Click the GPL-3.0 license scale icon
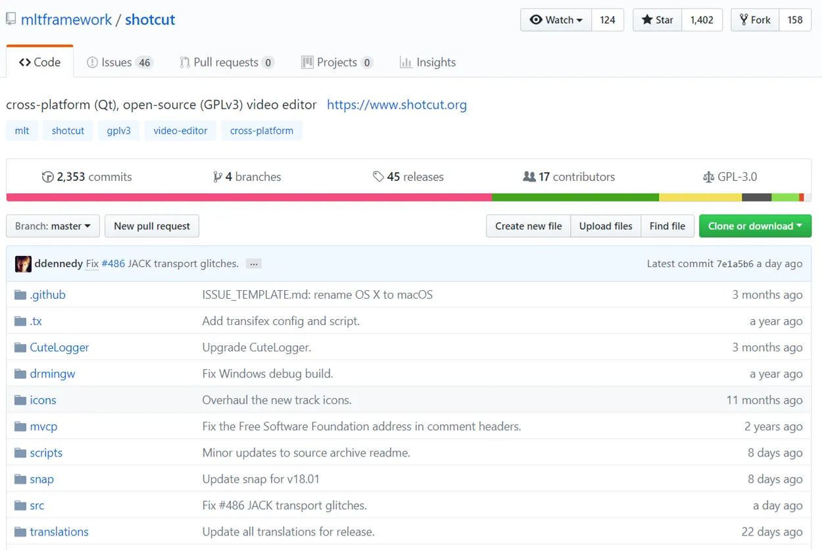Image resolution: width=822 pixels, height=550 pixels. pyautogui.click(x=708, y=177)
